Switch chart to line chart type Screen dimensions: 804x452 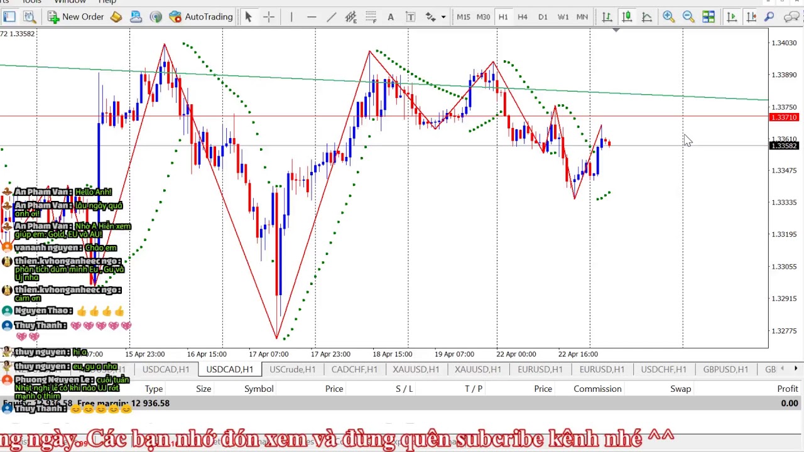pyautogui.click(x=646, y=17)
